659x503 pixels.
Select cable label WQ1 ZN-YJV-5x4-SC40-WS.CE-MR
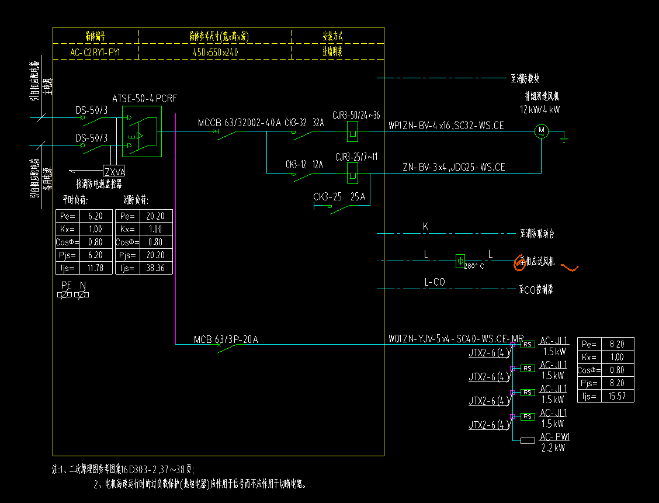pyautogui.click(x=456, y=339)
